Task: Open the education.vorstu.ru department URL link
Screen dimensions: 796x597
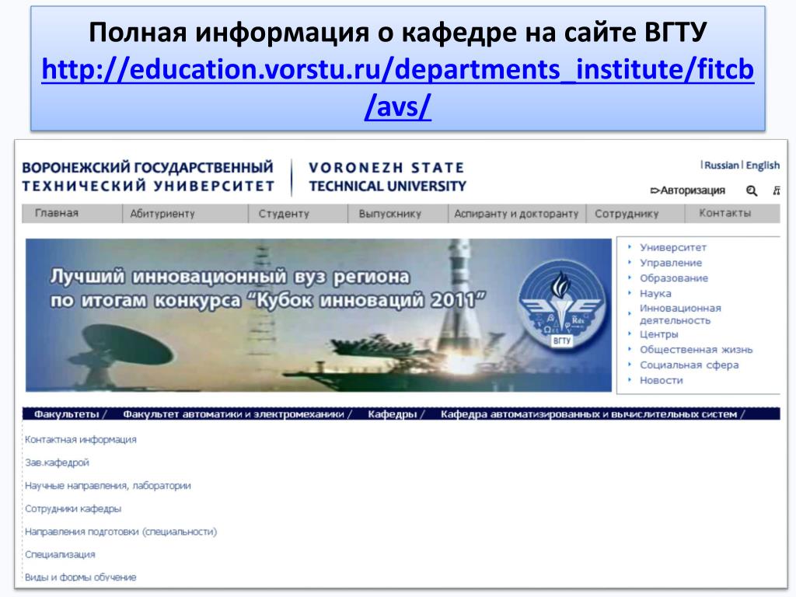Action: [x=398, y=87]
